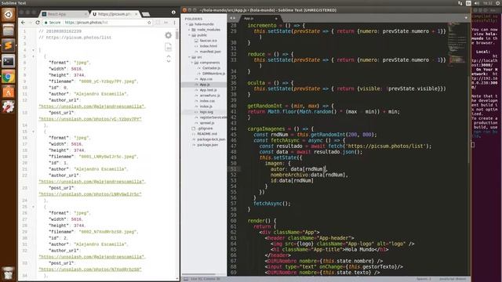Click RAW view icon in JSON viewer

(169, 47)
